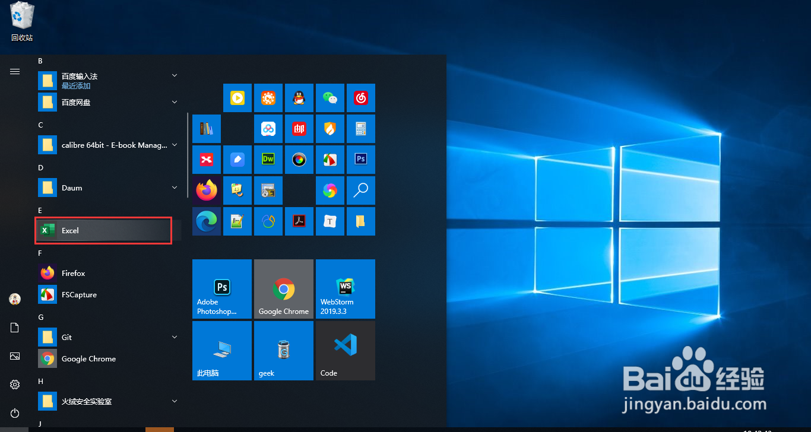Open the Dreamweaver Dw tile
Image resolution: width=811 pixels, height=432 pixels.
point(268,160)
